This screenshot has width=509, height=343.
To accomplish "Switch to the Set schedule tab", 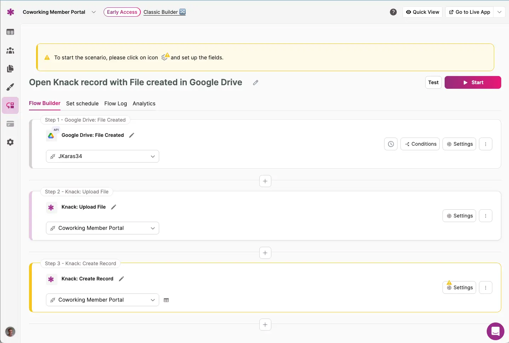I will tap(82, 104).
